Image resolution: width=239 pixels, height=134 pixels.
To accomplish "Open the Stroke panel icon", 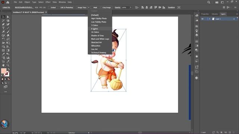I will click(197, 41).
